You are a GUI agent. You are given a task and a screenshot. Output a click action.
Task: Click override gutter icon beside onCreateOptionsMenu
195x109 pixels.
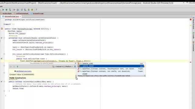click(2, 81)
